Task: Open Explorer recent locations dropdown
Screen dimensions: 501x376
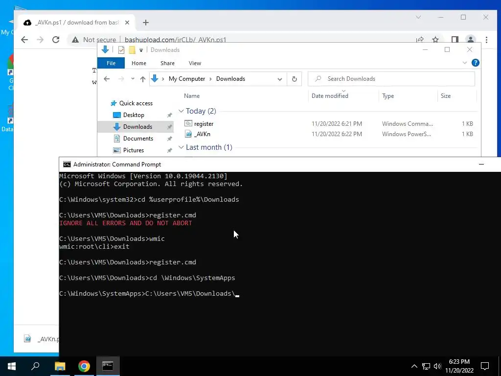Action: (133, 79)
